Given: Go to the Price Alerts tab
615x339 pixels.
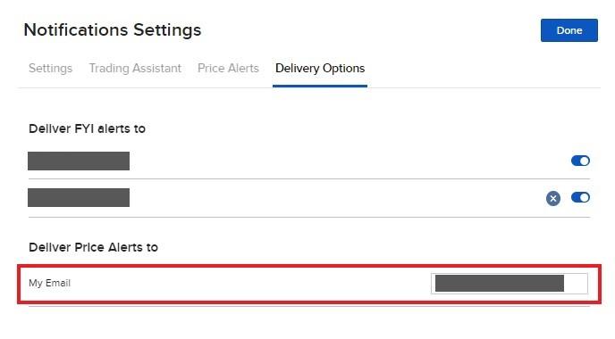Looking at the screenshot, I should 228,68.
